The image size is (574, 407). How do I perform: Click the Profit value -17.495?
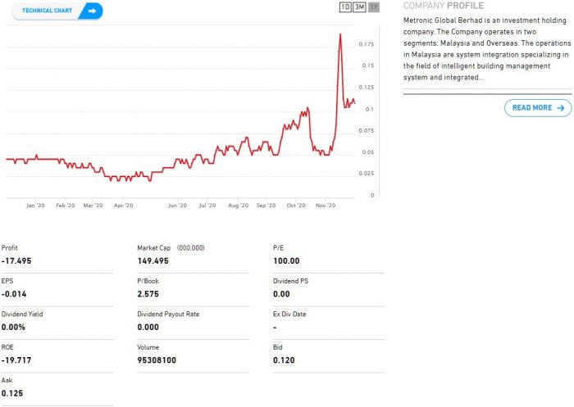pyautogui.click(x=18, y=261)
